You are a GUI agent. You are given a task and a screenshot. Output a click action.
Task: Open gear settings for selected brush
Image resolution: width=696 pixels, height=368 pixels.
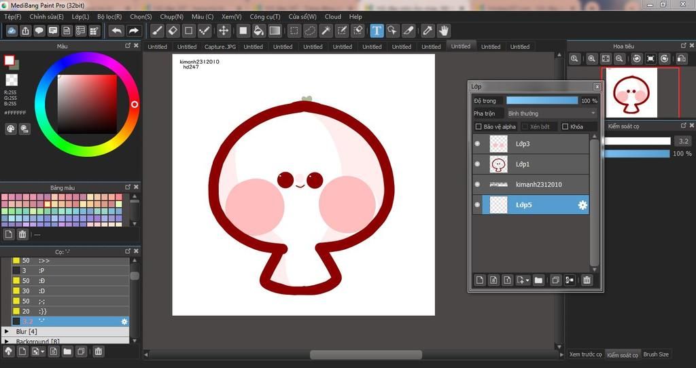pos(124,321)
